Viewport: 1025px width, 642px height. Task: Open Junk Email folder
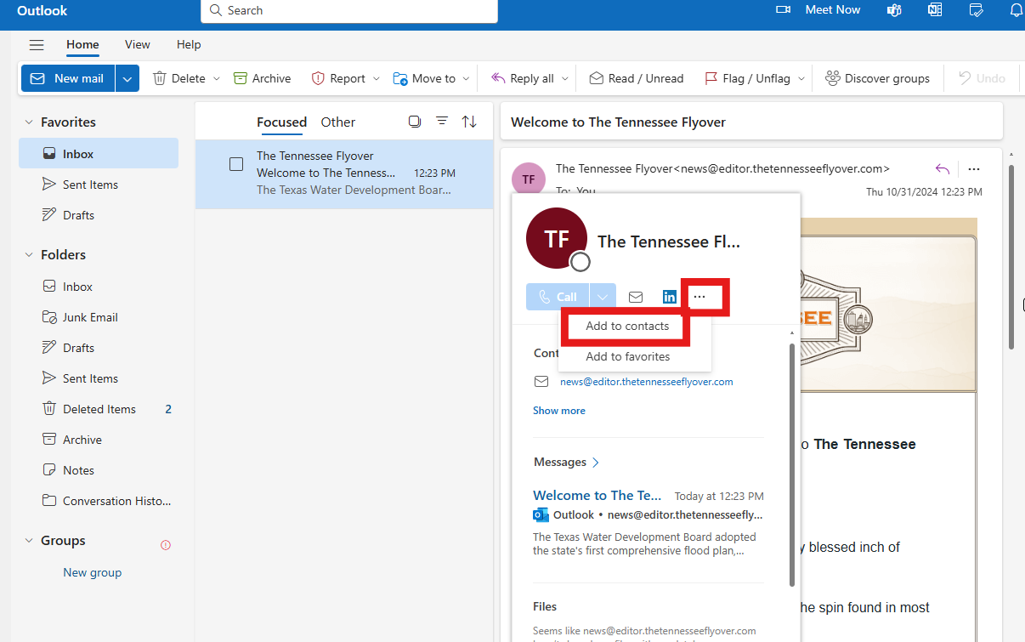(99, 317)
